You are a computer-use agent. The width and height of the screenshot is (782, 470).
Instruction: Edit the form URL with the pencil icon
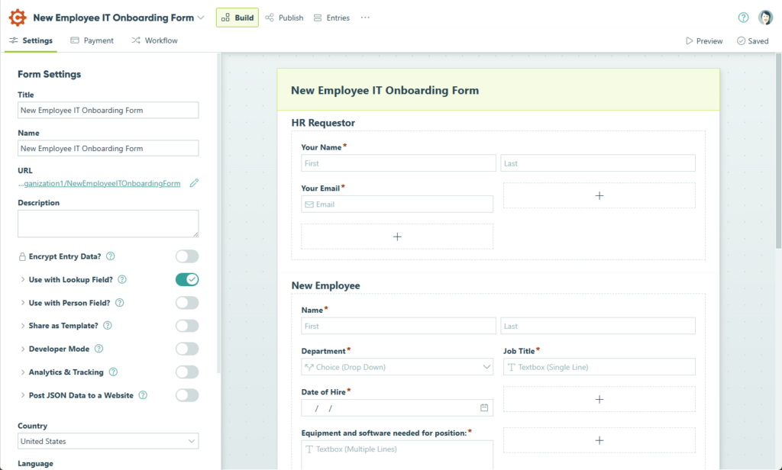click(193, 183)
